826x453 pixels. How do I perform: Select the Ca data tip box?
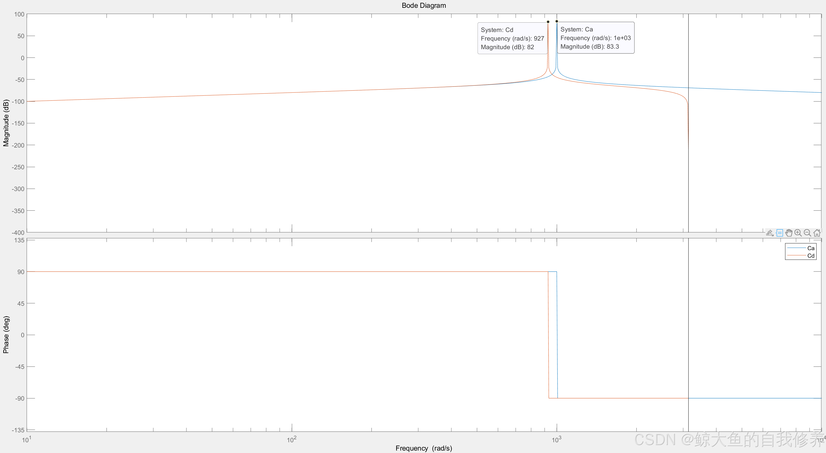click(x=595, y=38)
